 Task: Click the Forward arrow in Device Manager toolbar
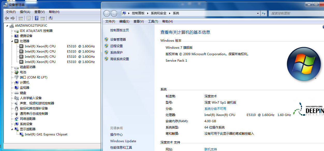(x=12, y=18)
